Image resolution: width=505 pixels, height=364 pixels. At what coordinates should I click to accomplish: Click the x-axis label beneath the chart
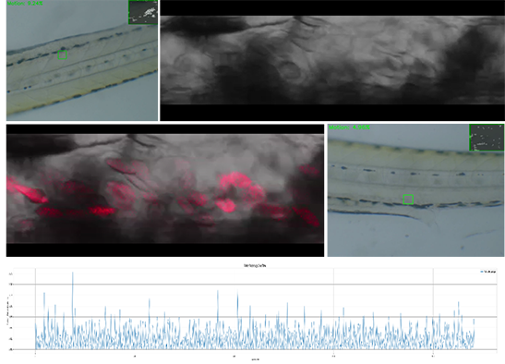255,359
